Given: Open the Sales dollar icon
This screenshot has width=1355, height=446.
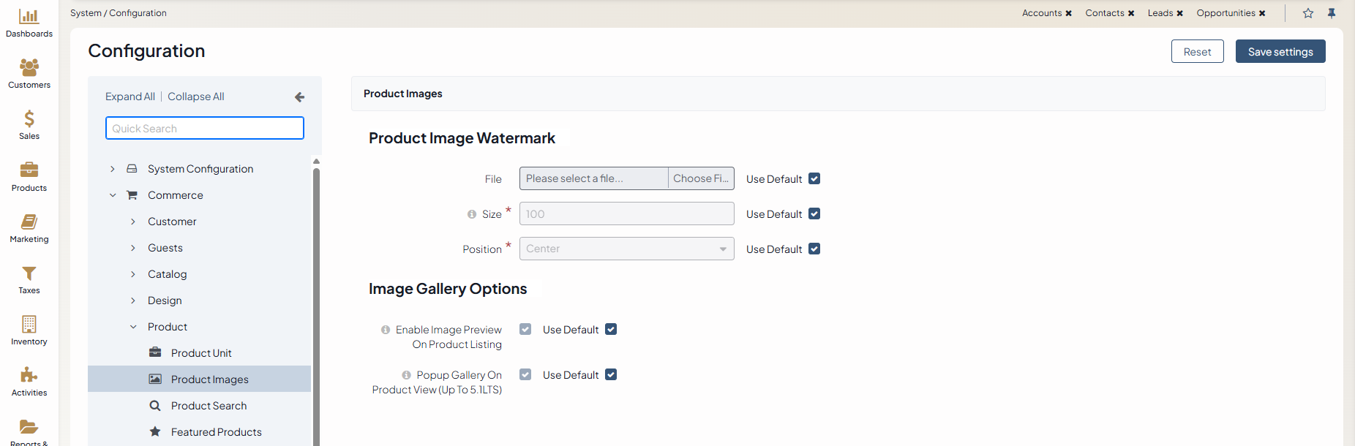Looking at the screenshot, I should pyautogui.click(x=29, y=119).
